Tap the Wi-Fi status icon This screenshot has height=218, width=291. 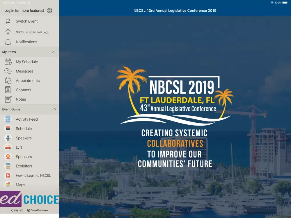(x=272, y=3)
